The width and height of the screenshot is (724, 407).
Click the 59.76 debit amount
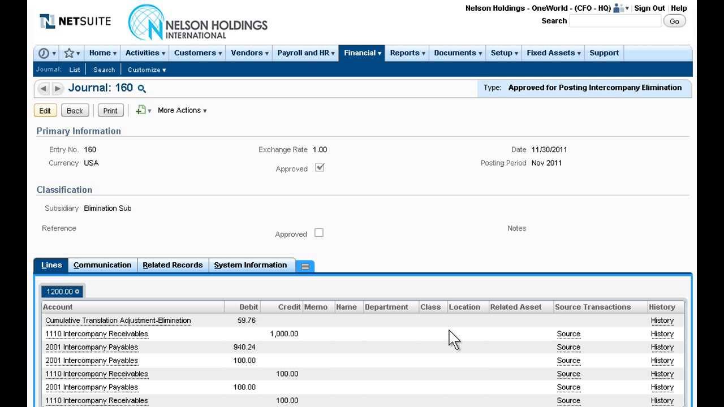point(247,321)
